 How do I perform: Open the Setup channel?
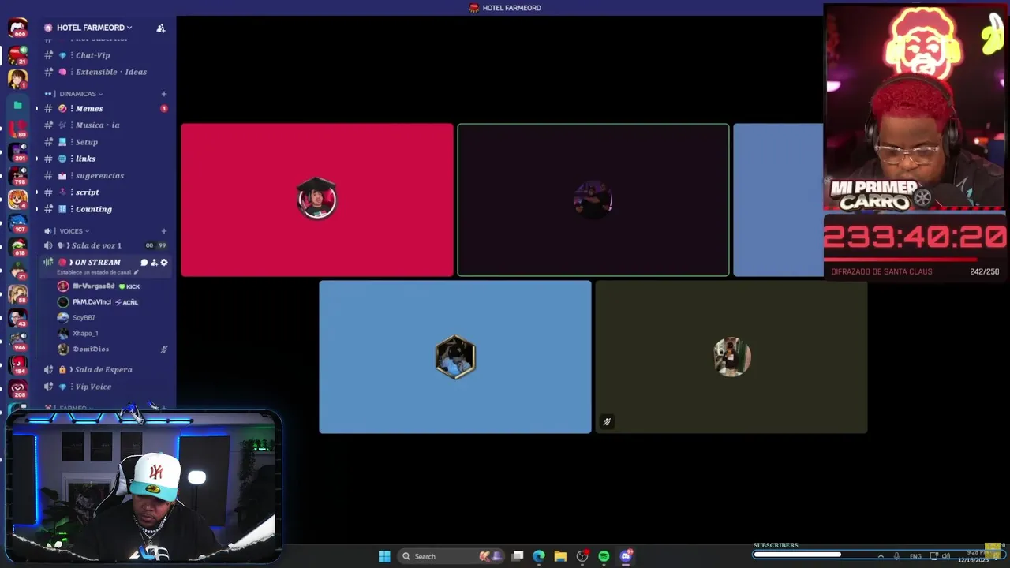87,142
